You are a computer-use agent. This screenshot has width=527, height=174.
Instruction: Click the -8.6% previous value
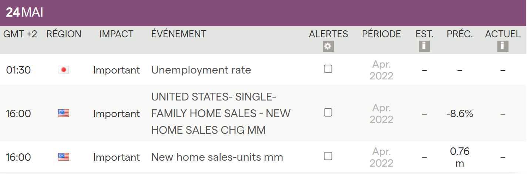[460, 114]
